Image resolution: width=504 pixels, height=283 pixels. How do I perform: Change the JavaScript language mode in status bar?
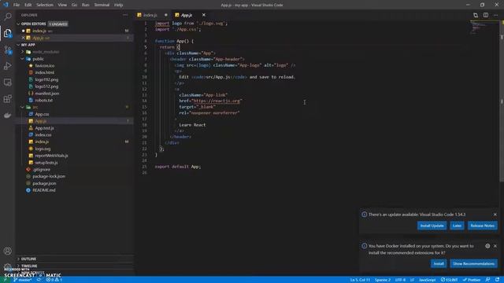point(427,280)
